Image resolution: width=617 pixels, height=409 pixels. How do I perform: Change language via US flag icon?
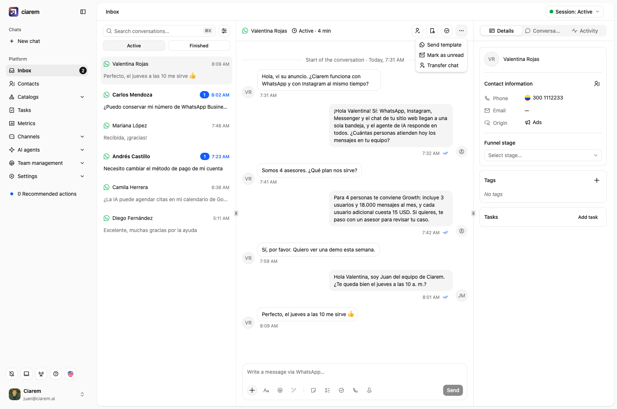click(71, 374)
